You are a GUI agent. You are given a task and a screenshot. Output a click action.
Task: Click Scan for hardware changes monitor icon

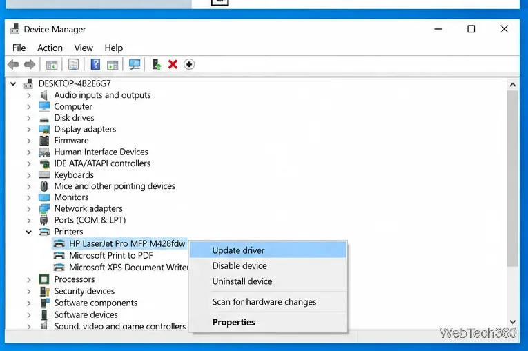135,64
